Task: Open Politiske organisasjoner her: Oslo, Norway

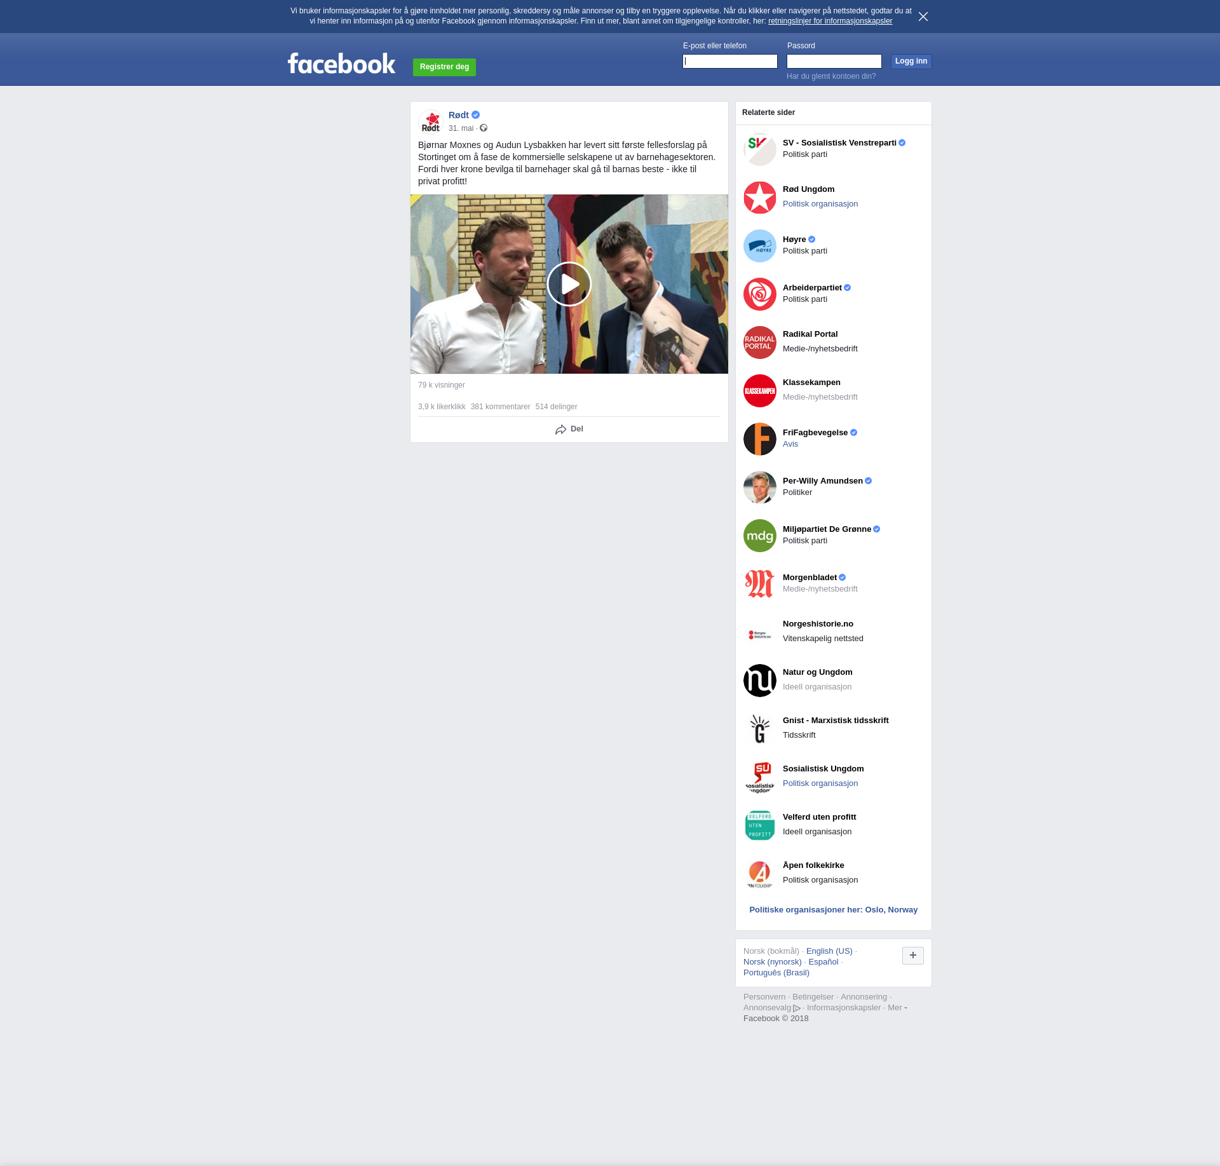Action: 833,910
